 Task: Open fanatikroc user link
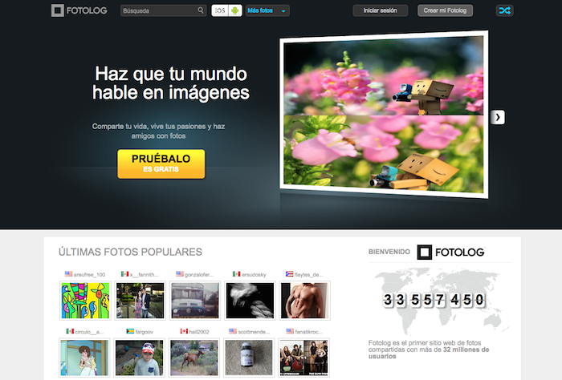308,332
